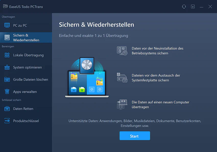
Task: Click the Lokale Übertragung transfer icon
Action: coord(7,55)
